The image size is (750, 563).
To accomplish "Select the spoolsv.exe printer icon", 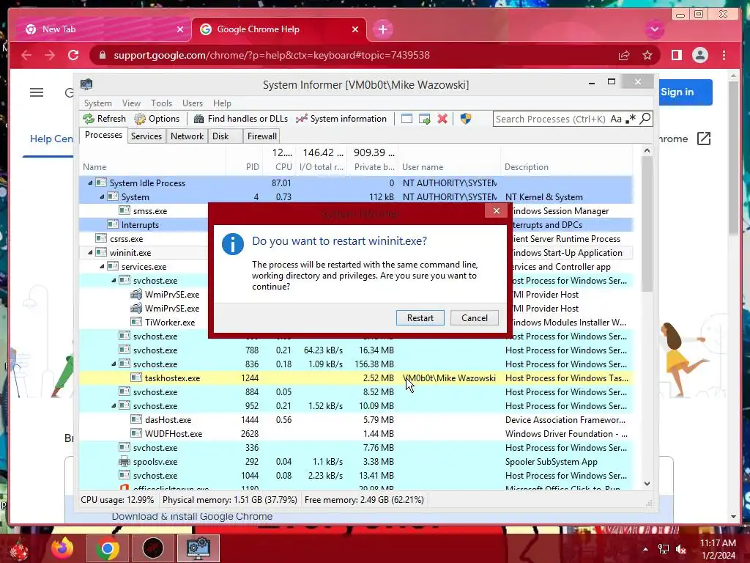I will tap(125, 462).
